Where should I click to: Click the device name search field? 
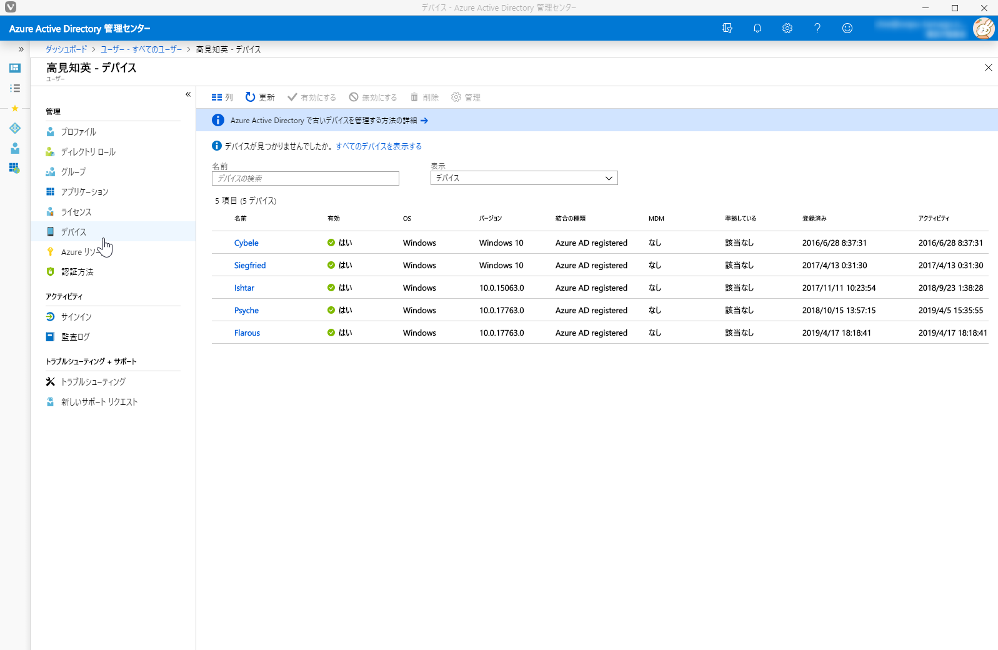click(305, 179)
